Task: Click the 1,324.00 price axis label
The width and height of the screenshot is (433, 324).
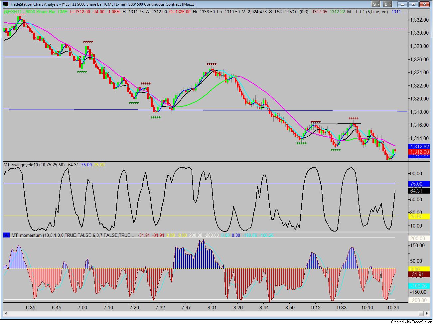Action: tap(420, 73)
